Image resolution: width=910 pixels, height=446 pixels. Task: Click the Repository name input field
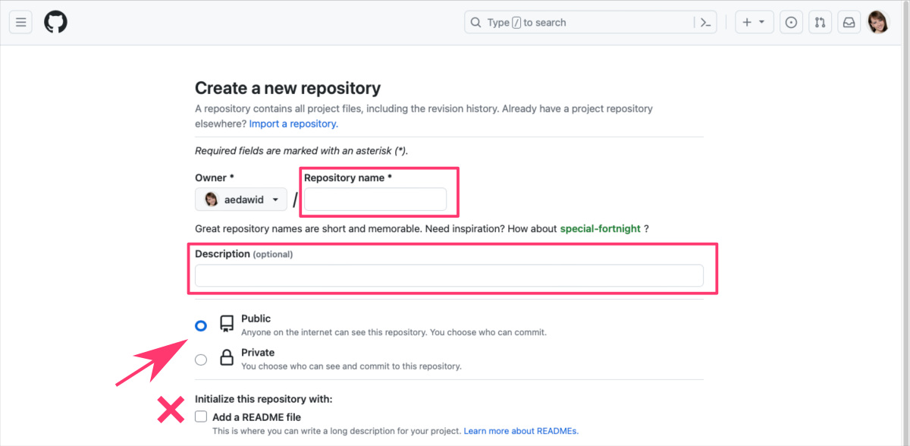point(375,199)
